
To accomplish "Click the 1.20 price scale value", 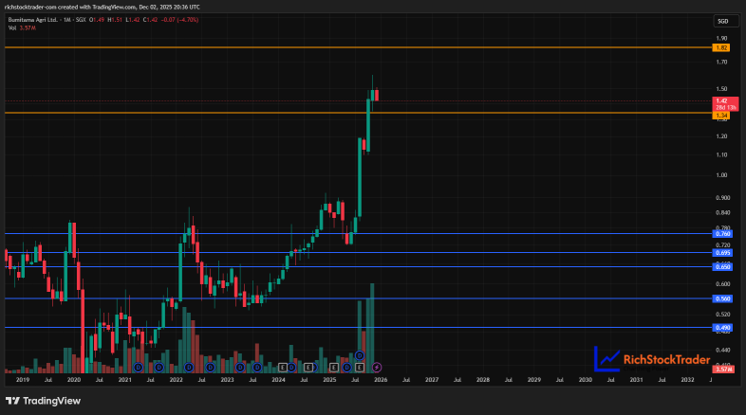I will (x=721, y=136).
